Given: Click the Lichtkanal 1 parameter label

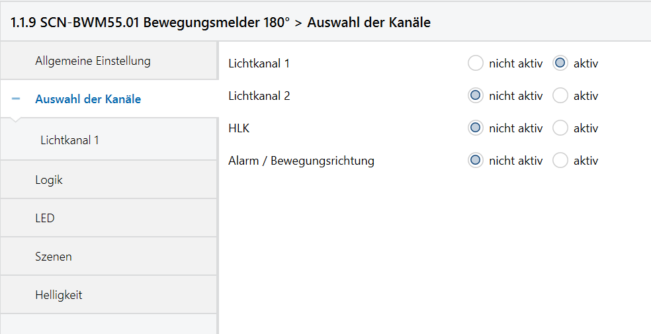Looking at the screenshot, I should (x=259, y=64).
